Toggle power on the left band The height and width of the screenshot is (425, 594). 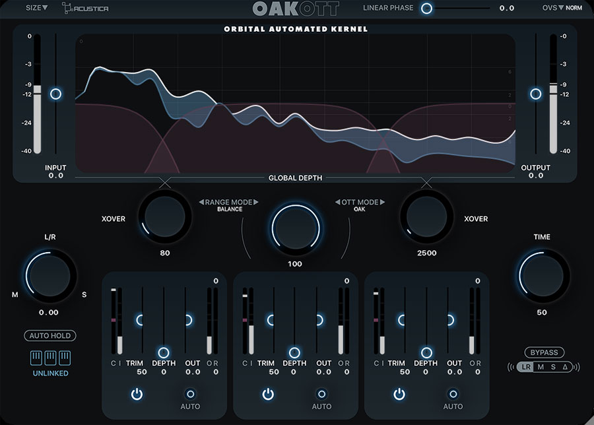137,394
